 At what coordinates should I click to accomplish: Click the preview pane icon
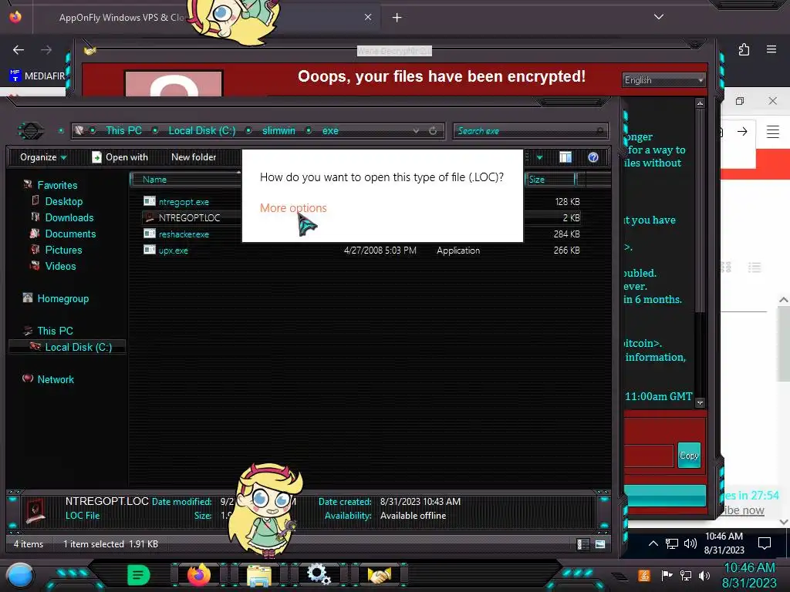click(565, 157)
